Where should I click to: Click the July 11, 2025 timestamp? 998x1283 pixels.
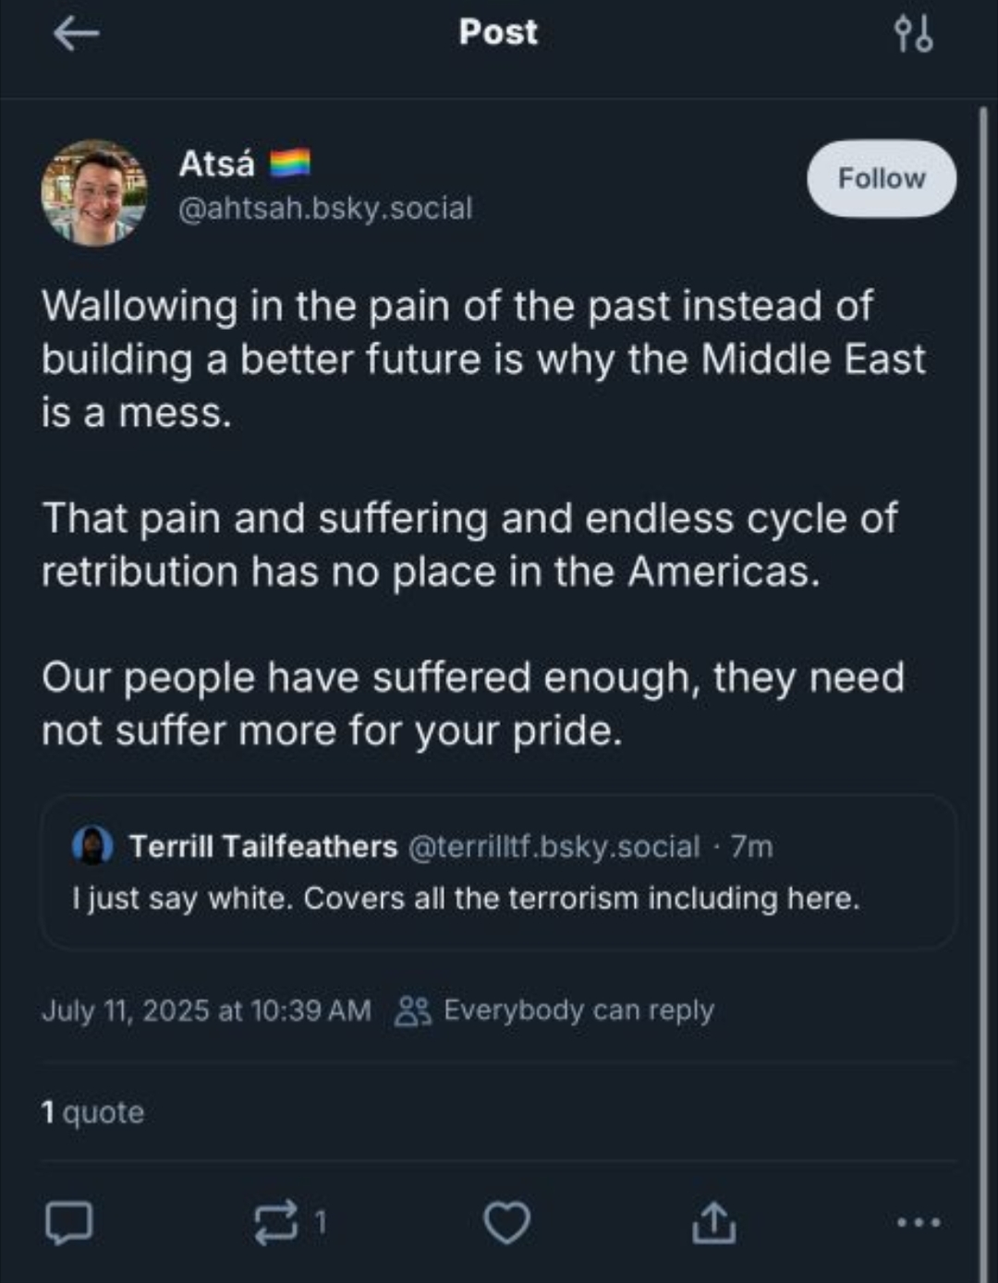point(206,1011)
